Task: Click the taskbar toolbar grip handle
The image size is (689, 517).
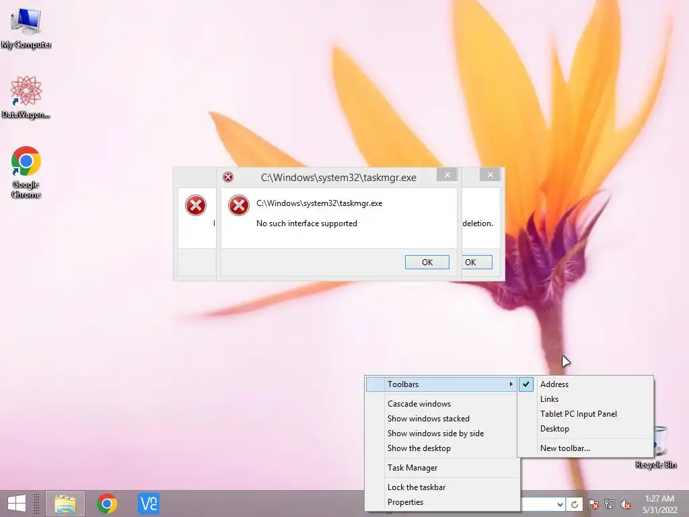Action: click(x=37, y=504)
